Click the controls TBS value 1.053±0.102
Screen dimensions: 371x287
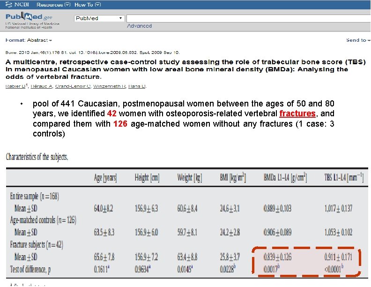point(338,232)
